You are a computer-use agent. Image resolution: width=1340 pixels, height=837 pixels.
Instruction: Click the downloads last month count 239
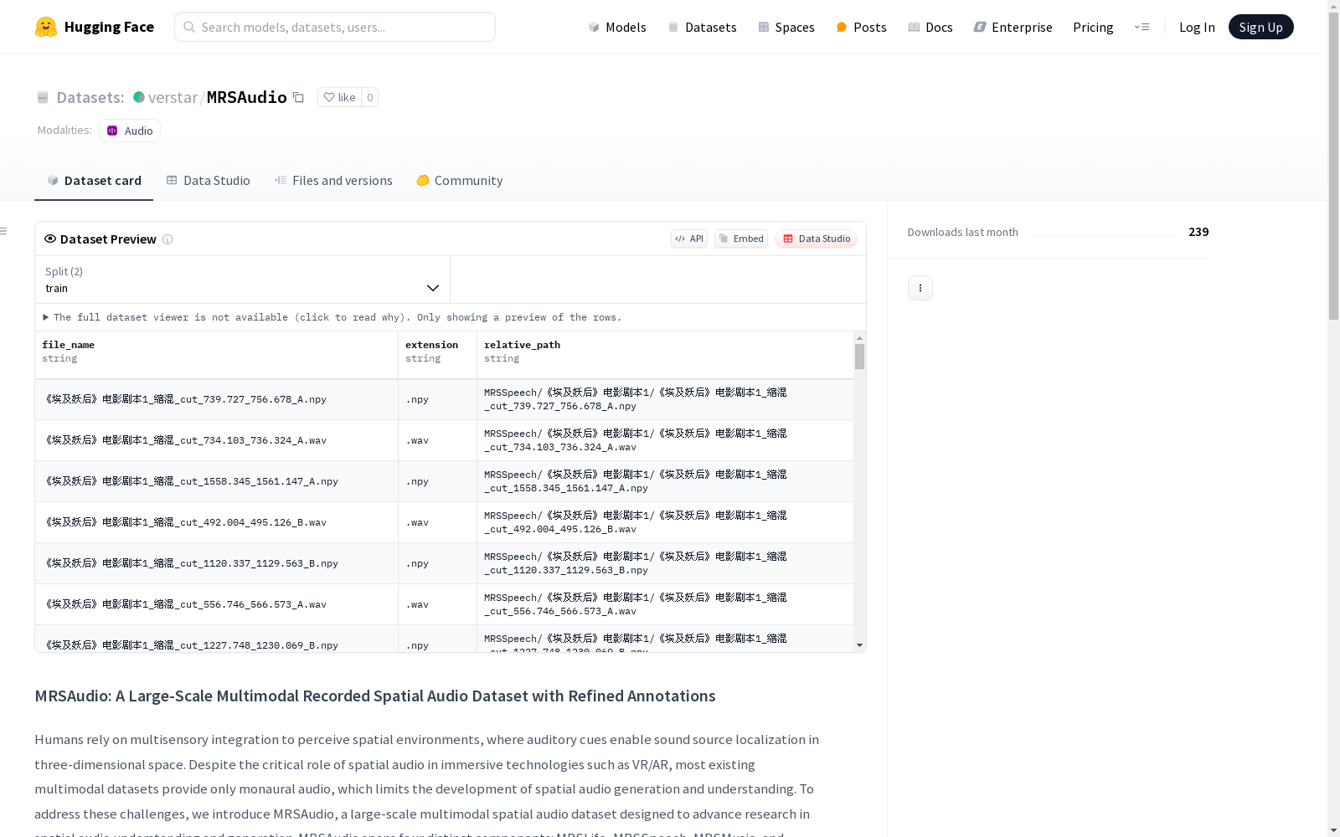point(1198,232)
